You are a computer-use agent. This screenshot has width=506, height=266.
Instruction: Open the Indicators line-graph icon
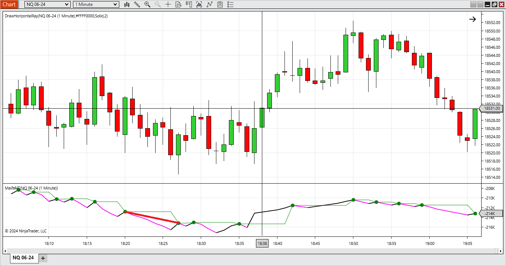(x=210, y=4)
